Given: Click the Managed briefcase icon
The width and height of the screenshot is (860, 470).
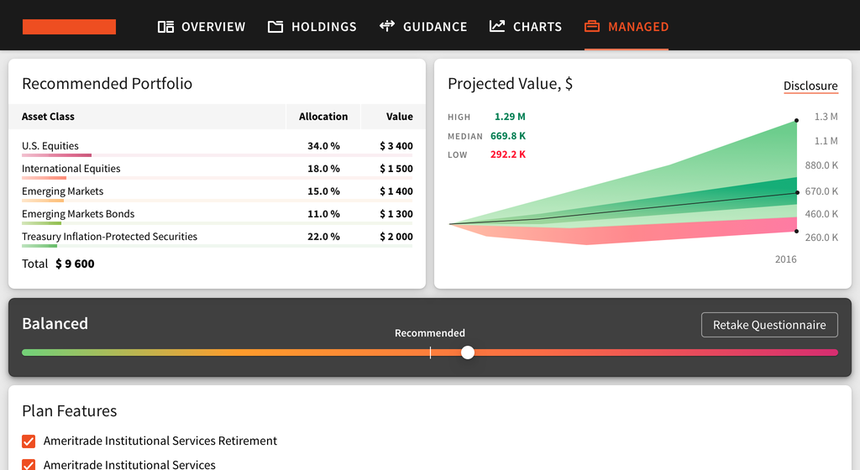Looking at the screenshot, I should pos(592,27).
